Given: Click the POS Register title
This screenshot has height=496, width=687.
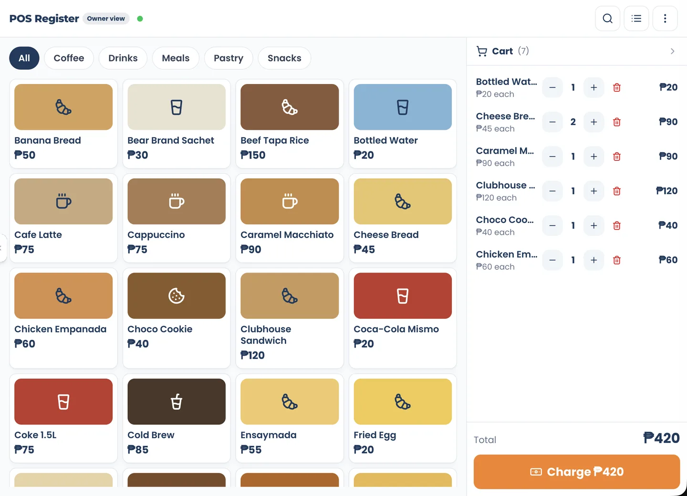Looking at the screenshot, I should click(44, 19).
